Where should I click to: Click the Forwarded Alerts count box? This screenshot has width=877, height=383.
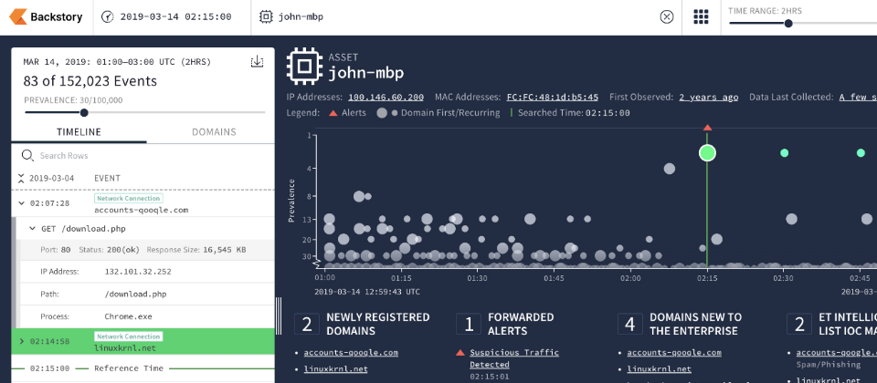(468, 324)
